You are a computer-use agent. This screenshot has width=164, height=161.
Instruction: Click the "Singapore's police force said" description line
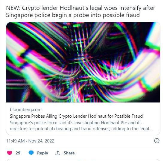pos(76,123)
